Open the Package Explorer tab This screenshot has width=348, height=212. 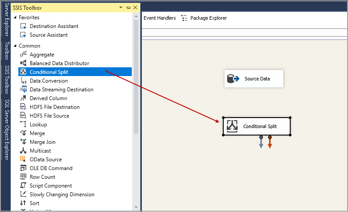pyautogui.click(x=208, y=18)
